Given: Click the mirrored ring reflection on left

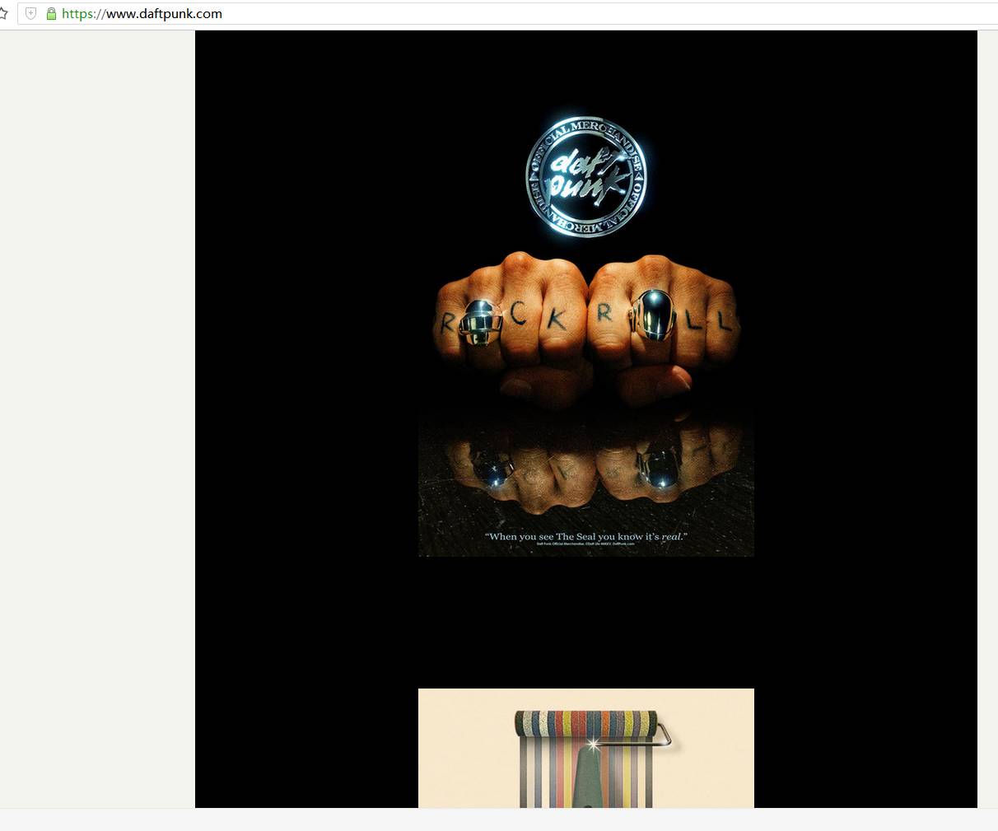Looking at the screenshot, I should (495, 471).
